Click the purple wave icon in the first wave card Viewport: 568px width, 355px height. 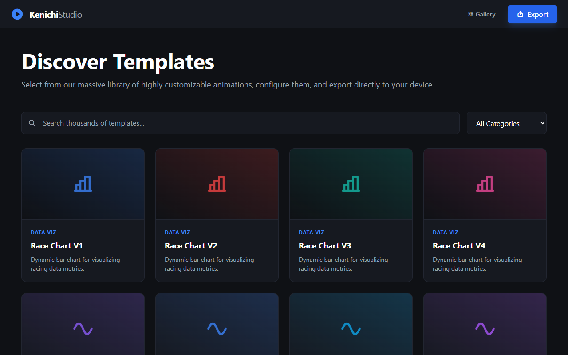[x=83, y=328]
